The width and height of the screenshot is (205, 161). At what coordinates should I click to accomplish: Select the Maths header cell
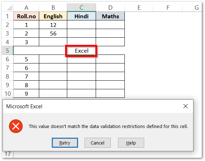click(110, 16)
